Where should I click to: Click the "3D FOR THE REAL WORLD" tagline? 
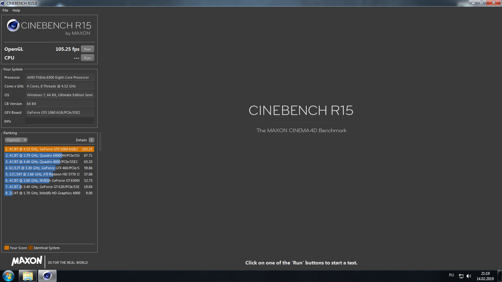(x=68, y=263)
